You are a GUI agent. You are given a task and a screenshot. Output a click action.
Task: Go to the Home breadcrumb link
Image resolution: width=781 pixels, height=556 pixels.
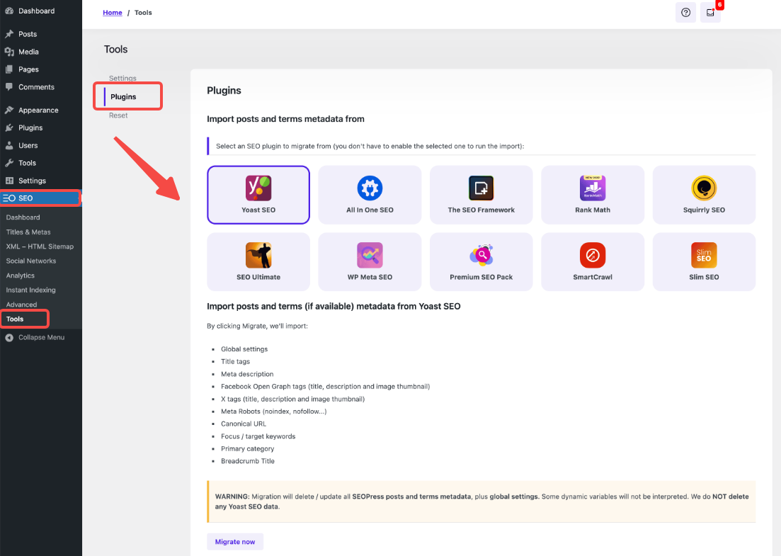click(x=112, y=13)
